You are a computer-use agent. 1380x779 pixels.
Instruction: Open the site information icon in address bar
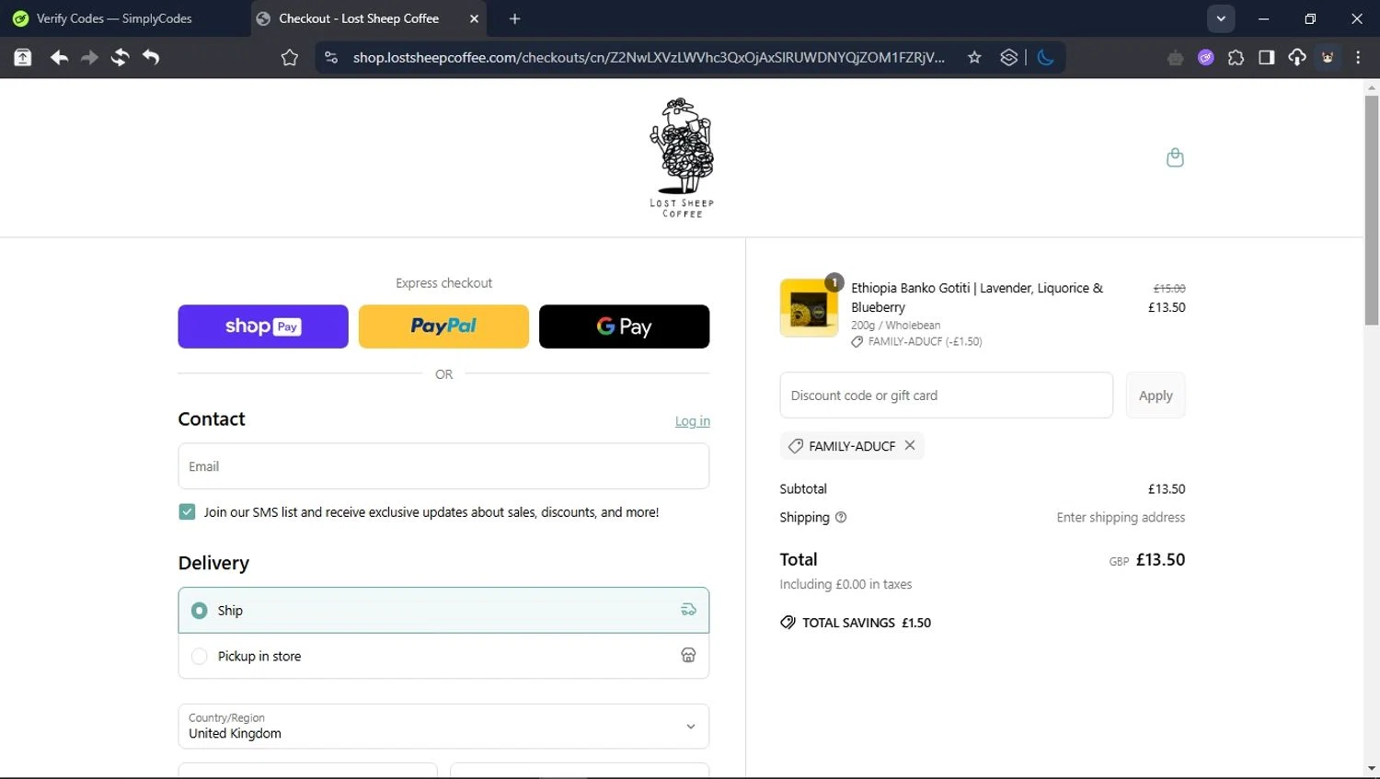point(331,57)
